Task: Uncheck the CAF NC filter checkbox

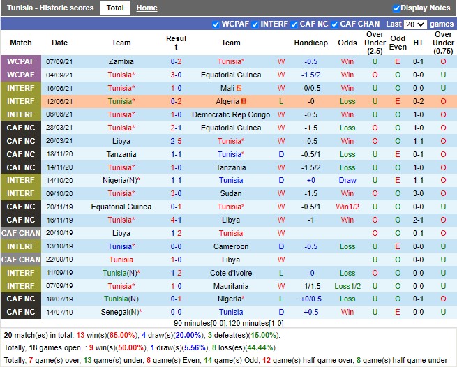Action: tap(294, 24)
